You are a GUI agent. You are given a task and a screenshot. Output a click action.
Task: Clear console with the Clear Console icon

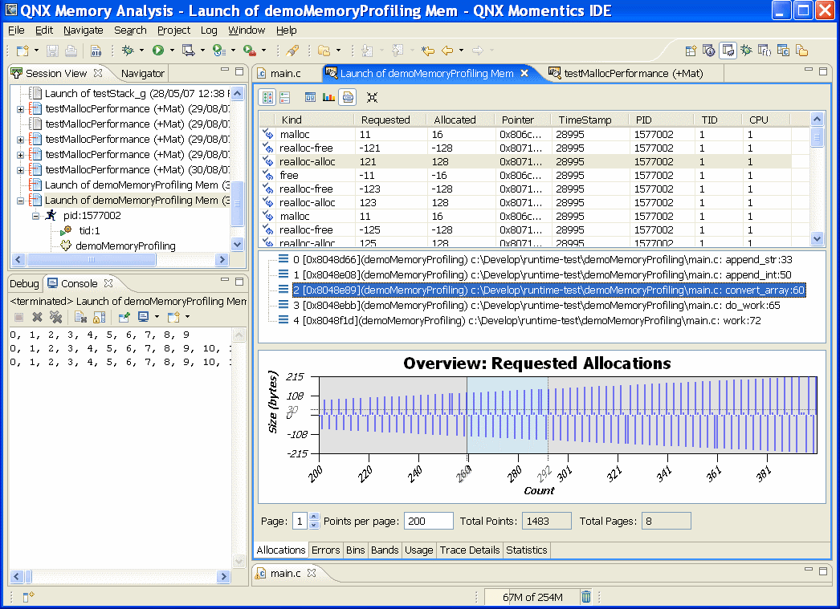coord(80,318)
